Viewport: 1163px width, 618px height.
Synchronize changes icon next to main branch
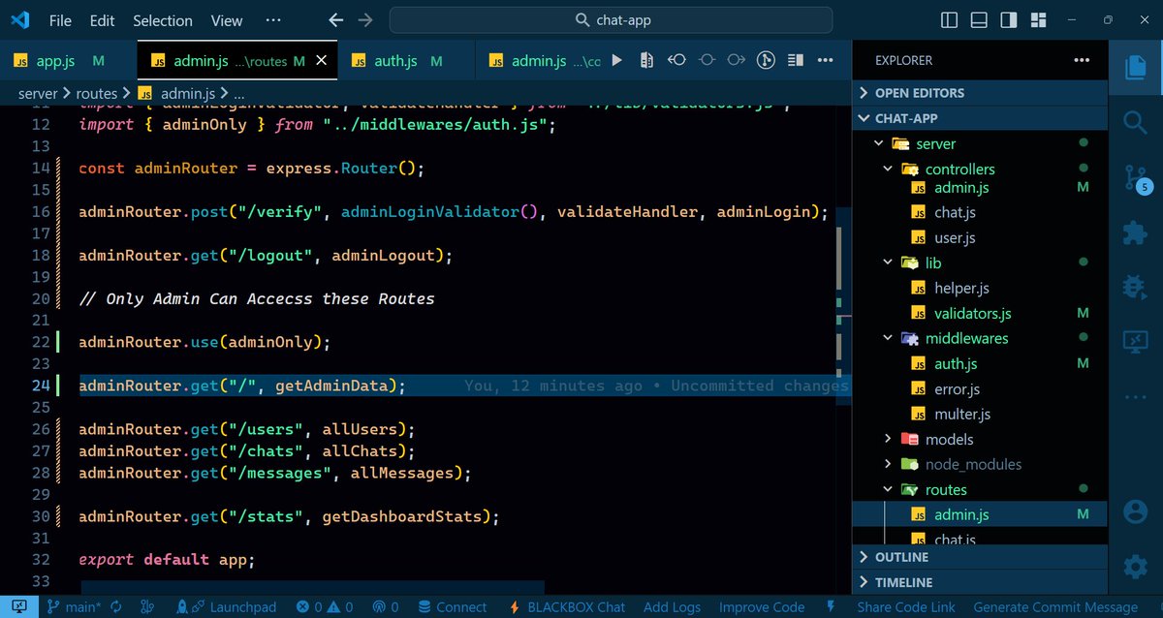coord(116,606)
